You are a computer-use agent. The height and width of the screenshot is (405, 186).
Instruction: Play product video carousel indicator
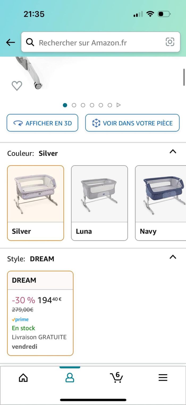pos(119,105)
